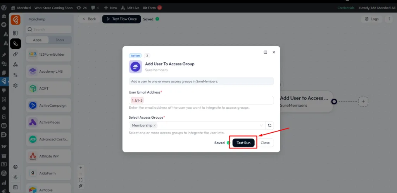Open the sliders options icon in sidebar
The image size is (397, 193).
(16, 75)
